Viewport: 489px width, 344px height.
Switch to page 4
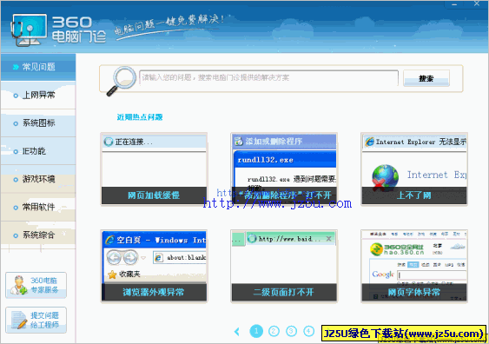[308, 331]
